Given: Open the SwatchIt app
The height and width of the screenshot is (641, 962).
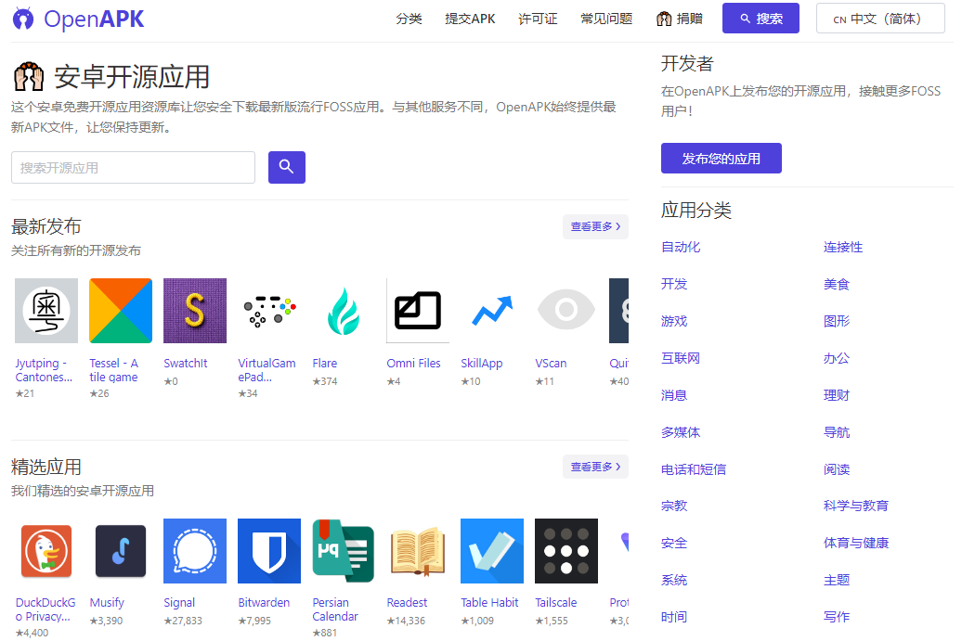Looking at the screenshot, I should 194,311.
